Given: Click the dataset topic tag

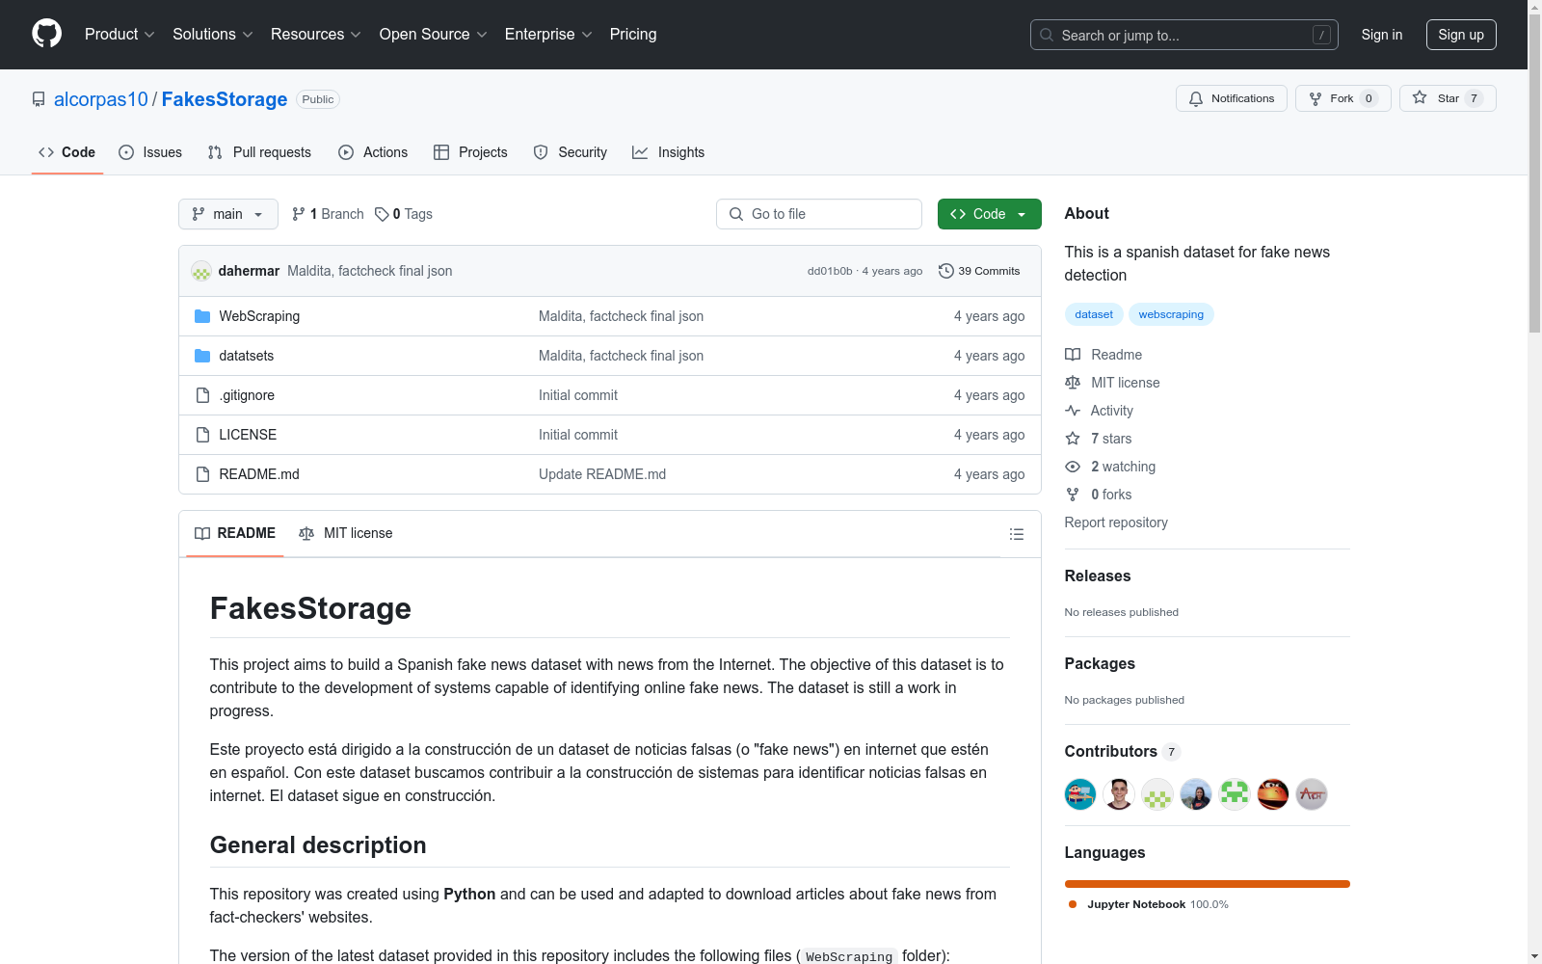Looking at the screenshot, I should coord(1094,314).
